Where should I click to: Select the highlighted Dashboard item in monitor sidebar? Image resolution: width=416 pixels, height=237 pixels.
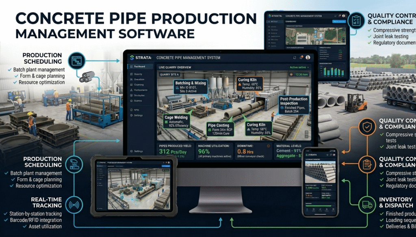pos(140,67)
